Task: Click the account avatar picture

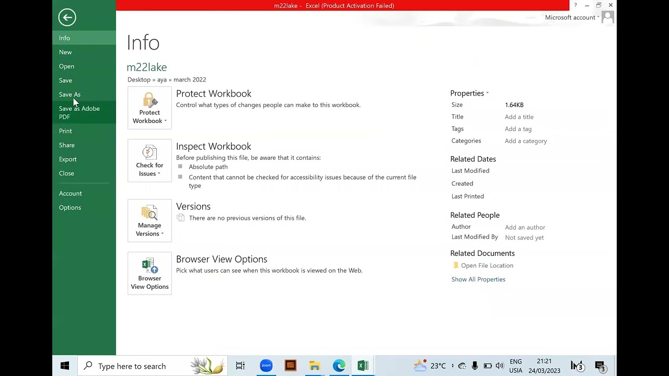Action: coord(608,18)
